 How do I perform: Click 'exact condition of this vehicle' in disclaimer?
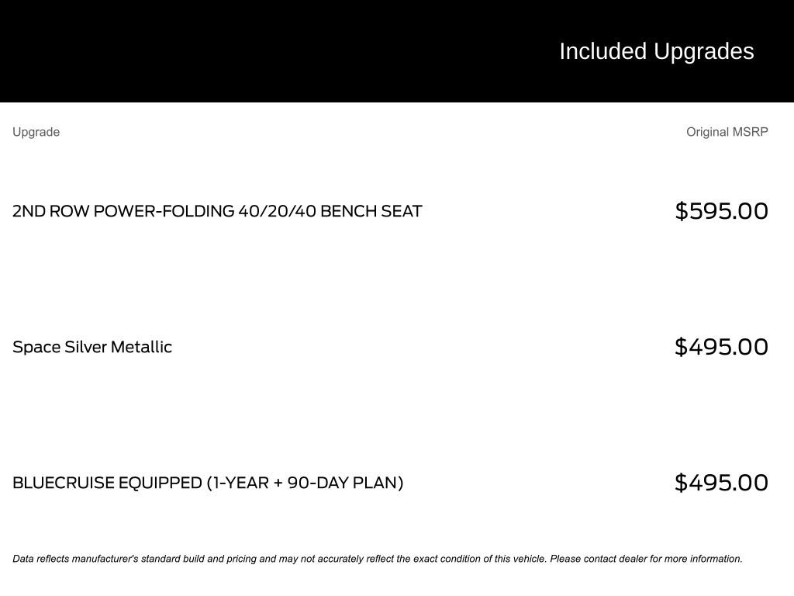click(479, 559)
